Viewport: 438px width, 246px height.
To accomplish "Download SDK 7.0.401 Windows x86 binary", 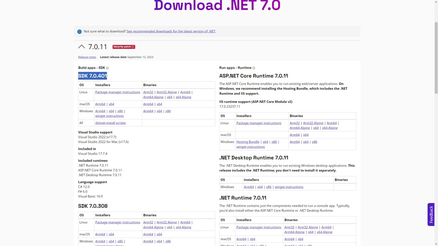I will pos(168,111).
